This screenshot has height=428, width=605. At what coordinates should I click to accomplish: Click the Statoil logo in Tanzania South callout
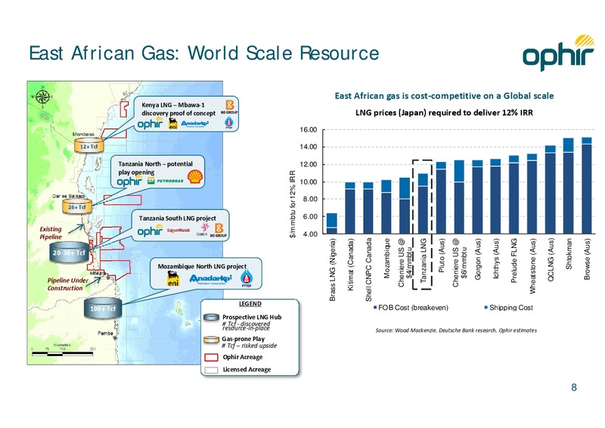(x=203, y=230)
